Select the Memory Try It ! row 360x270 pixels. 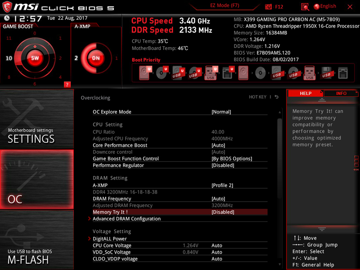(x=180, y=212)
